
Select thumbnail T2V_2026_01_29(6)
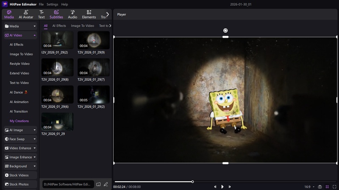pos(58,94)
